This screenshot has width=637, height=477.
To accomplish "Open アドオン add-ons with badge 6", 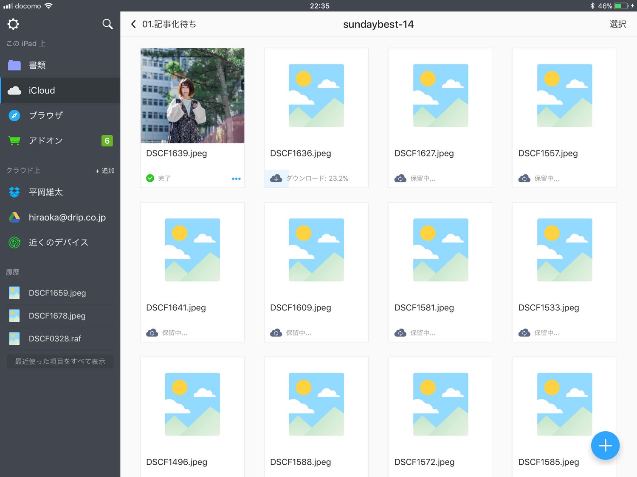I will 46,141.
